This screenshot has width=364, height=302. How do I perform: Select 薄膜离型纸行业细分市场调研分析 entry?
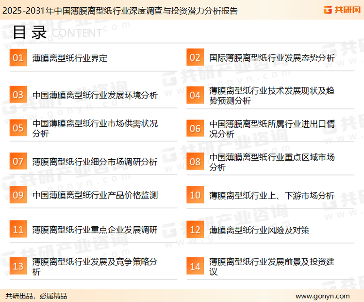pos(95,162)
